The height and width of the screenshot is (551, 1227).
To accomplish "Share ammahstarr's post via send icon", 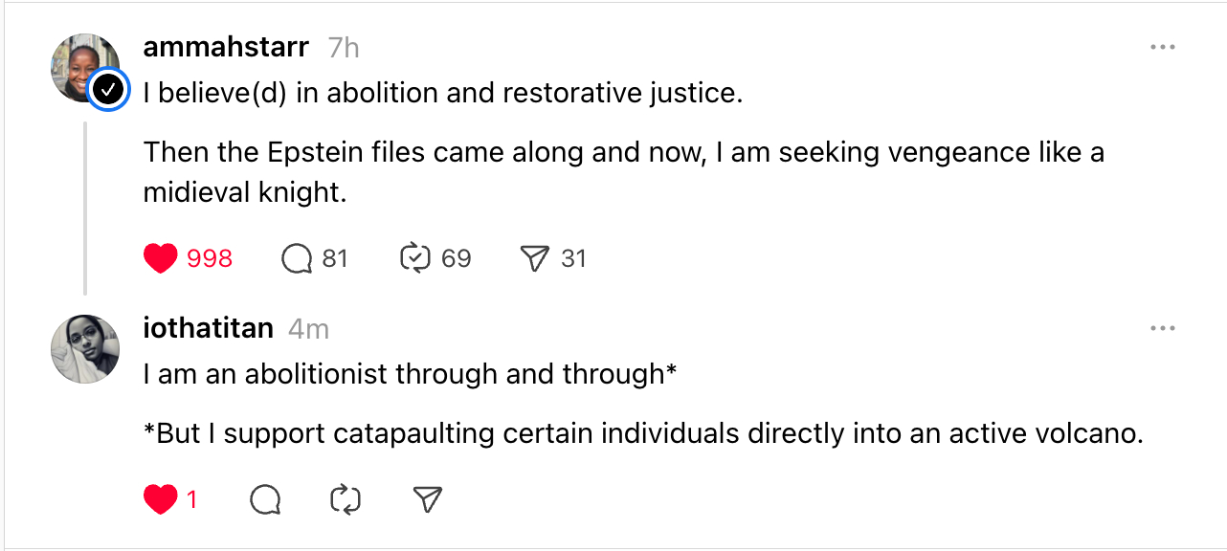I will point(534,258).
